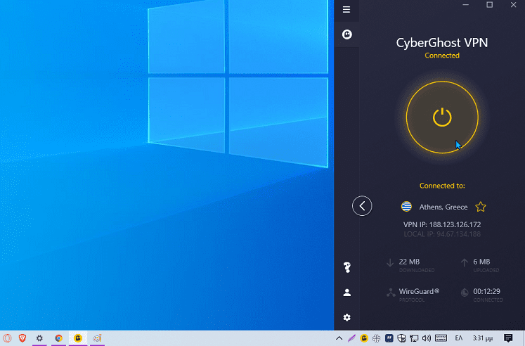The image size is (525, 346).
Task: Click the Slack system tray icon
Action: [376, 338]
